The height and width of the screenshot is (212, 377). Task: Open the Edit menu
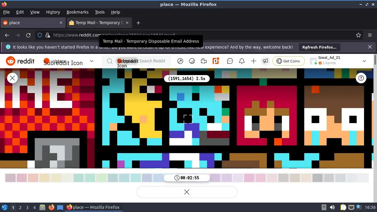point(20,12)
